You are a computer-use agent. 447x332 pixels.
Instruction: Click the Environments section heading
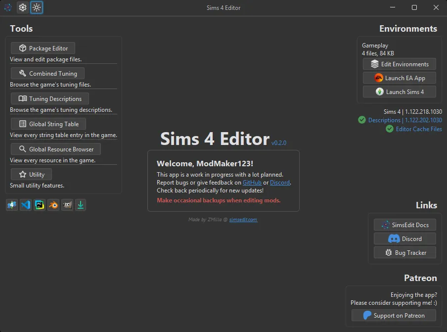[x=408, y=29]
